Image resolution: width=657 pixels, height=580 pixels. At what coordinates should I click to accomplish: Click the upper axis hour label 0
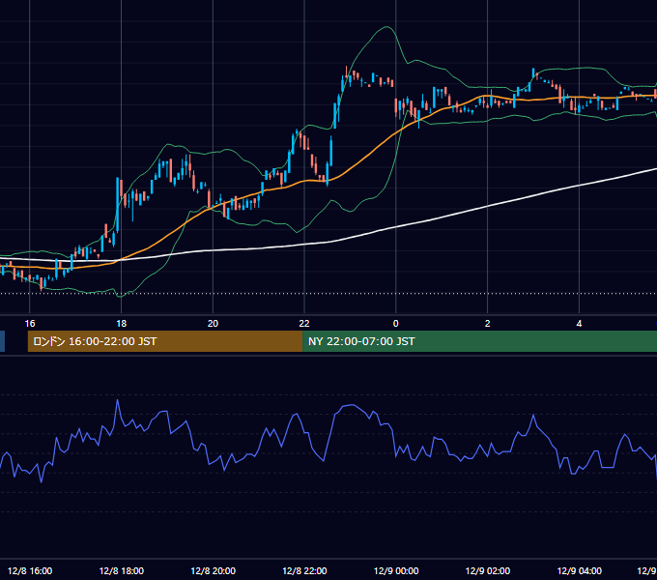click(395, 324)
